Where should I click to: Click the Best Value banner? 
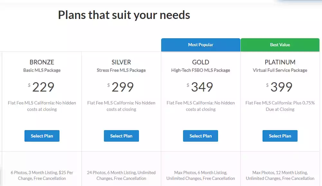tap(280, 45)
